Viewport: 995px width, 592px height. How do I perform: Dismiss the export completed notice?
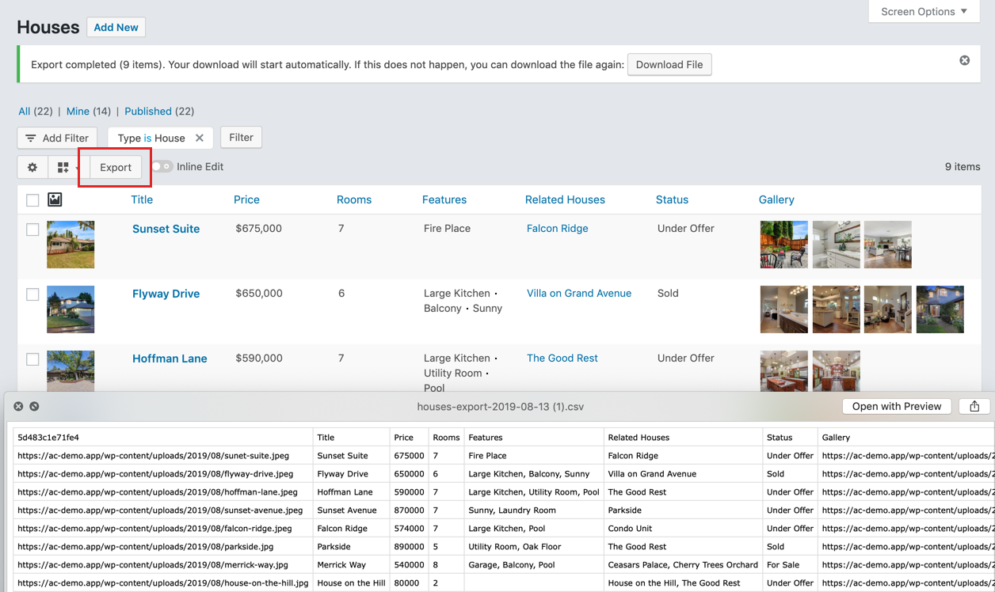pos(964,60)
